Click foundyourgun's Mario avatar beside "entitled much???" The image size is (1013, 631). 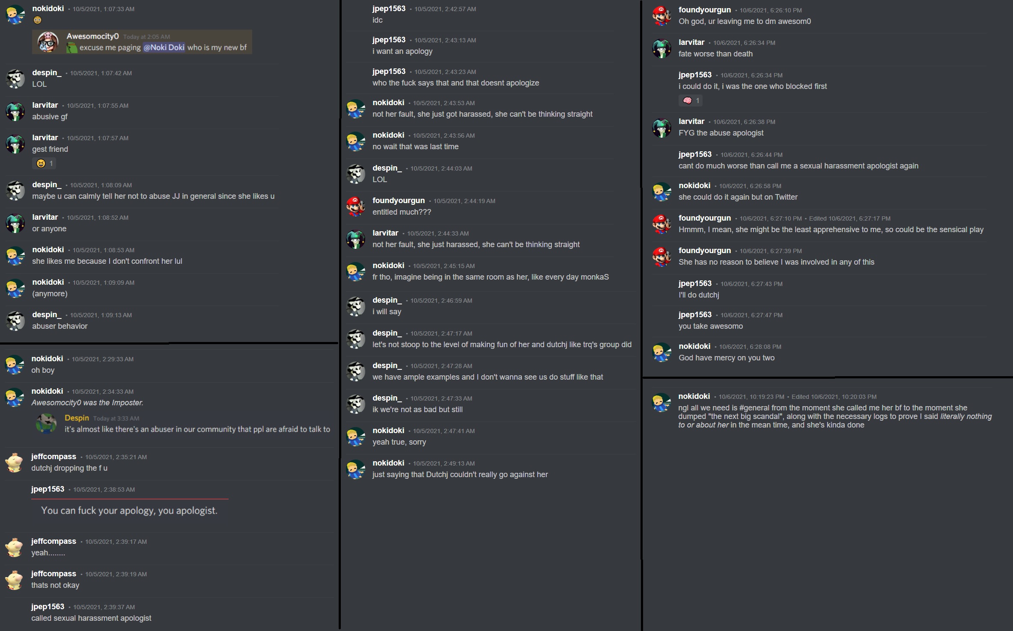point(355,206)
